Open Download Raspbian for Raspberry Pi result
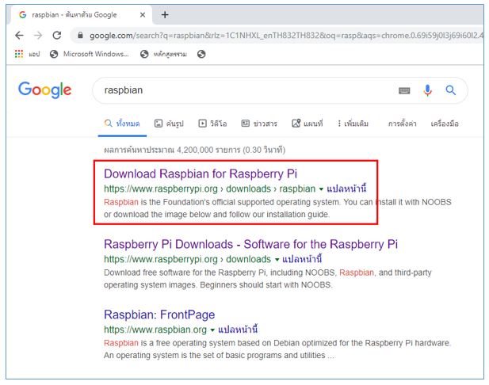Viewport: 489px width, 385px height. pyautogui.click(x=201, y=173)
